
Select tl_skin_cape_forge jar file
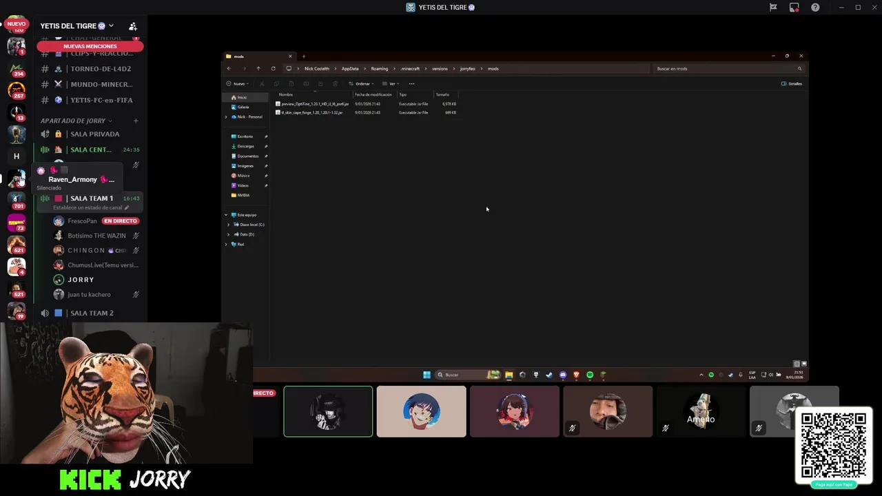[x=311, y=112]
